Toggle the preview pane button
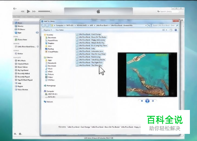The image size is (197, 141). [171, 30]
